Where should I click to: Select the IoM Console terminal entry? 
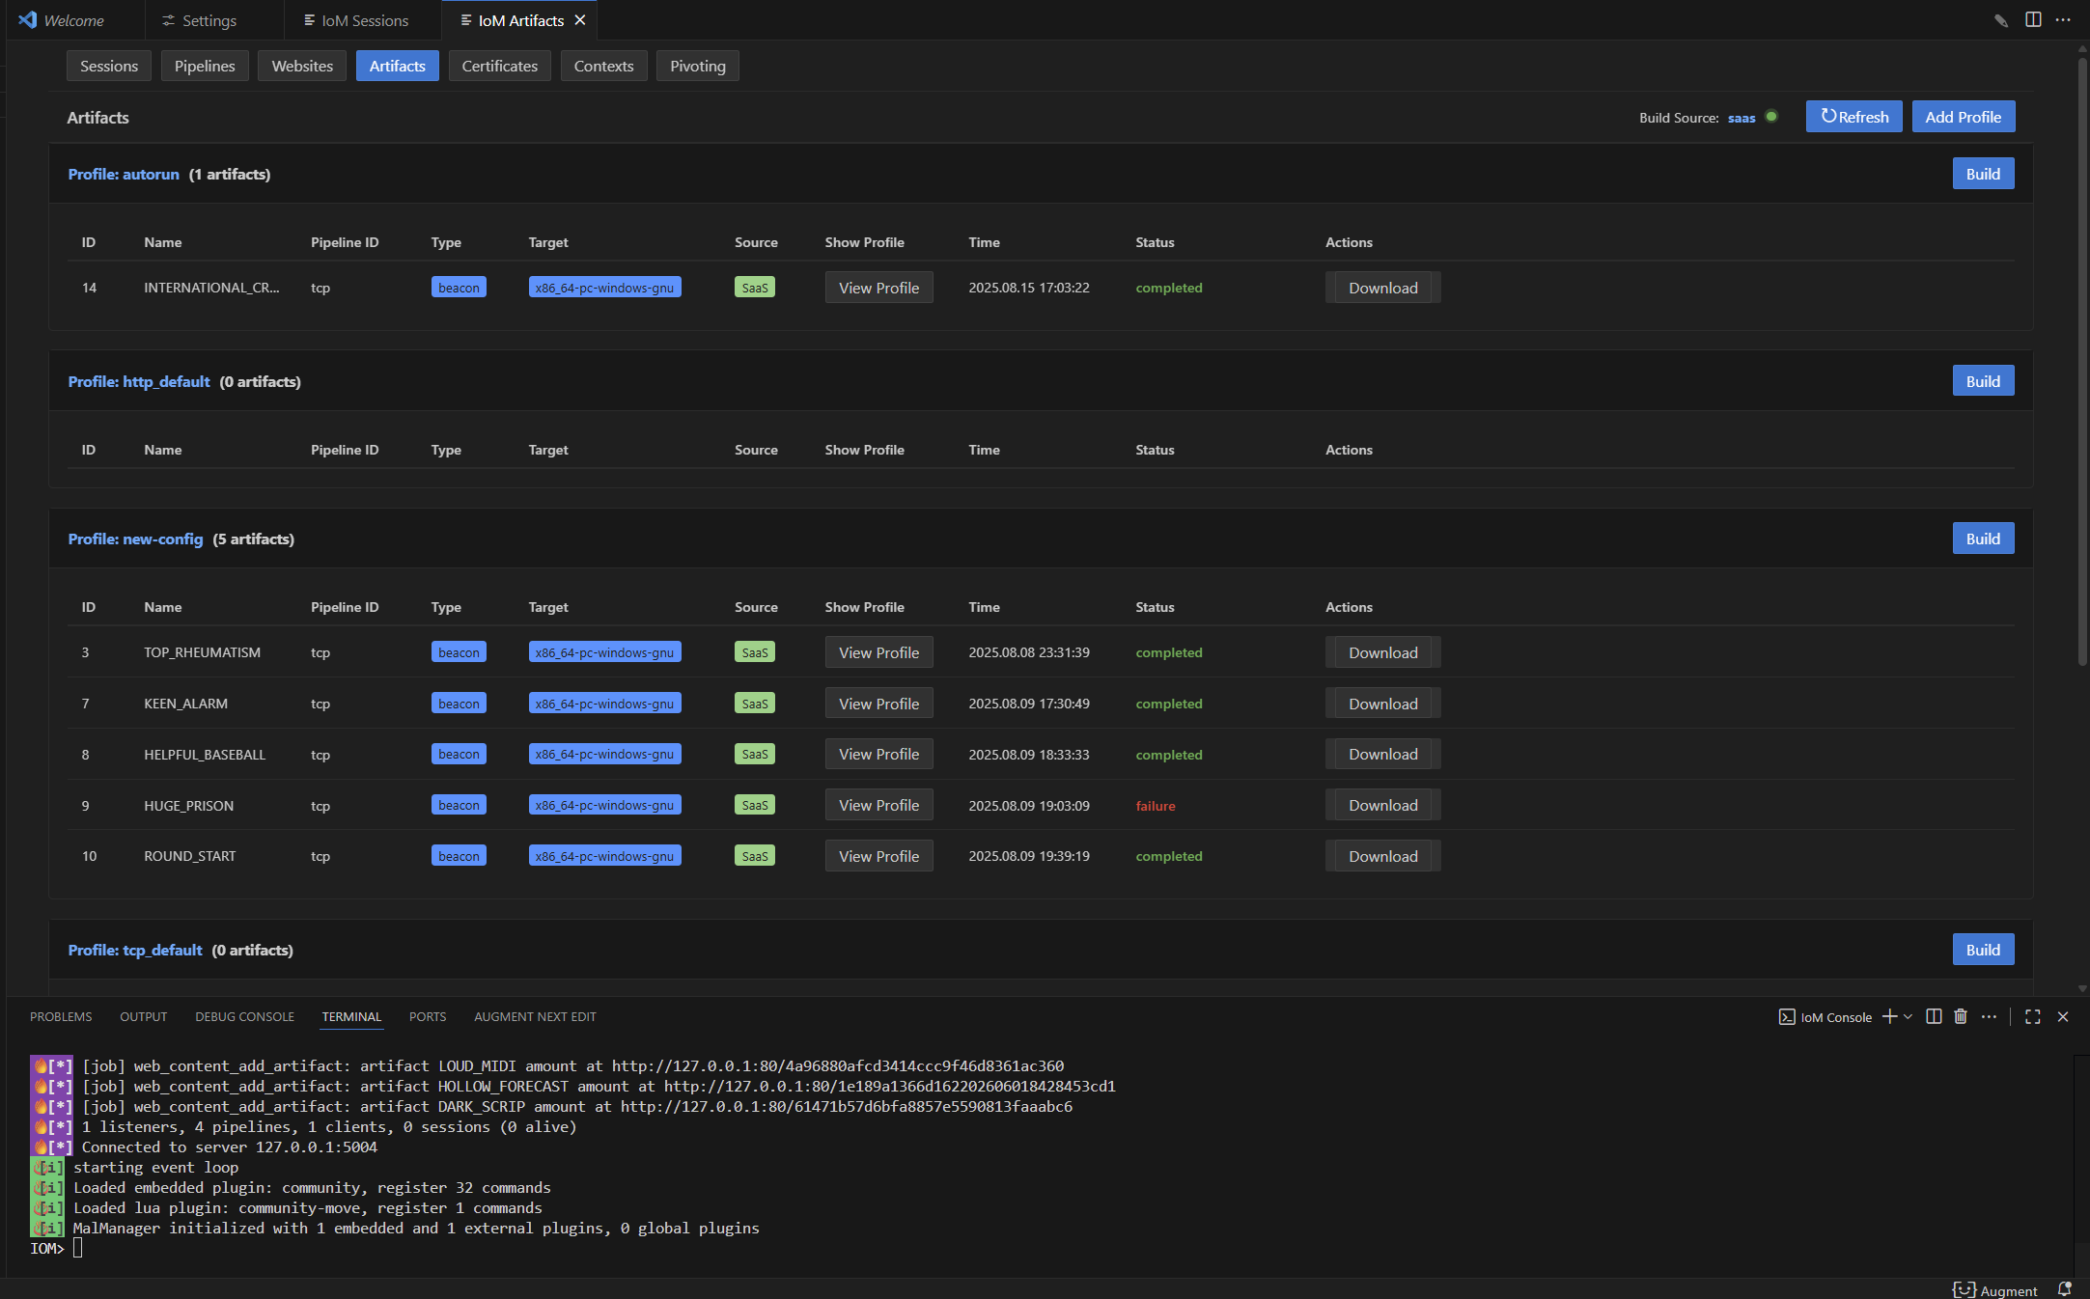pyautogui.click(x=1825, y=1017)
